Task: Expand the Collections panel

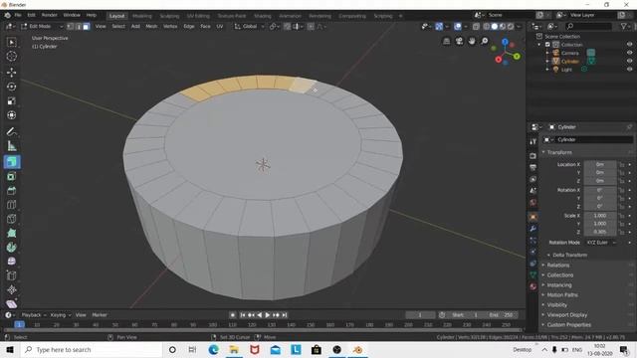Action: (559, 275)
